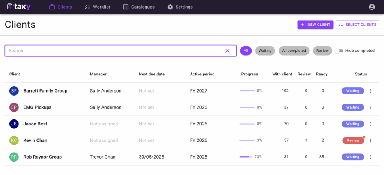The width and height of the screenshot is (384, 175).
Task: Expand row actions for Rob Raynor Group
Action: pos(370,157)
